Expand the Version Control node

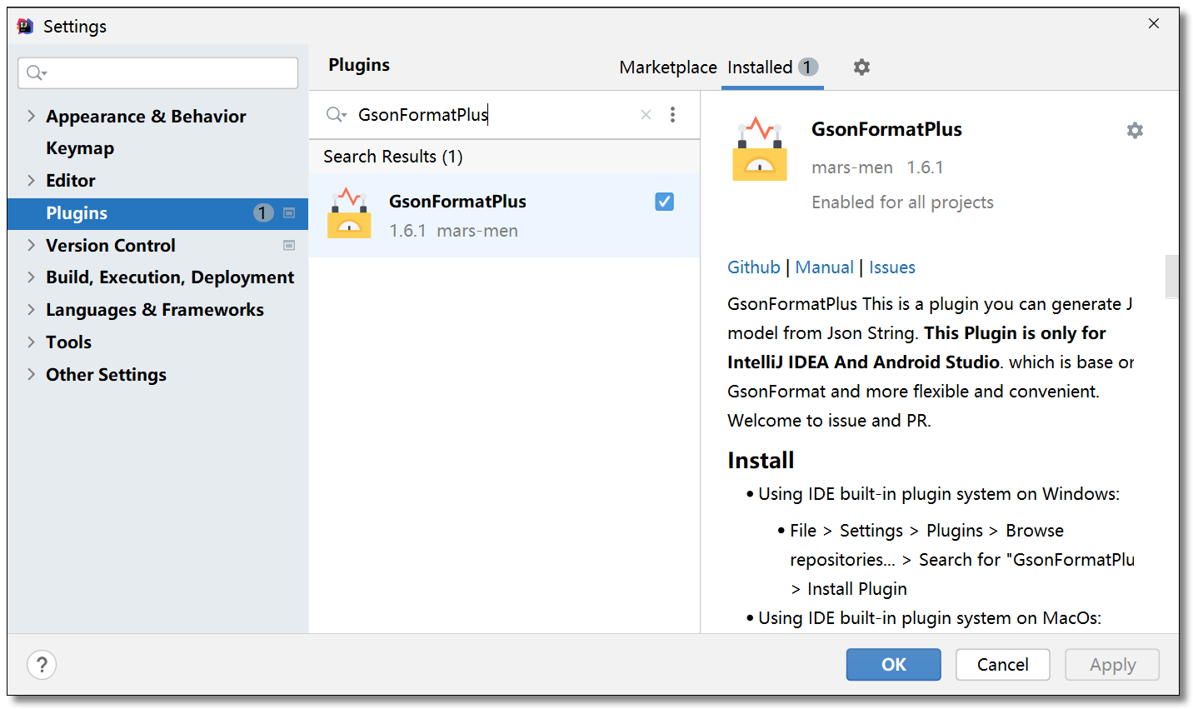[31, 245]
